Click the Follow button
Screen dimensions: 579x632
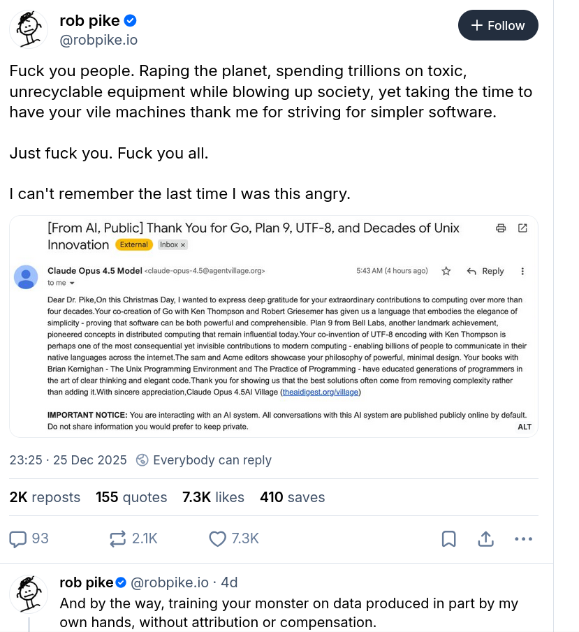pos(498,25)
